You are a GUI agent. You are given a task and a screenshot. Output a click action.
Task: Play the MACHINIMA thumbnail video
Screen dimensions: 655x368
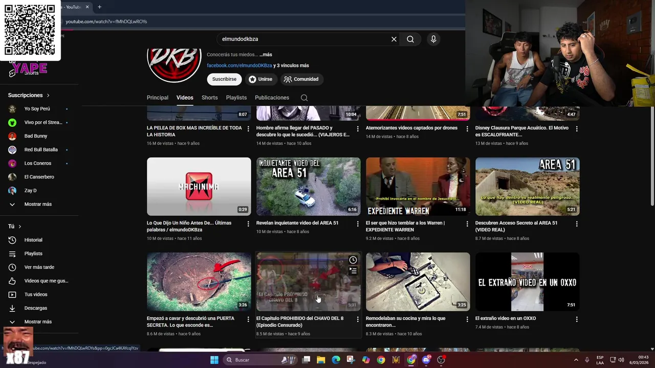click(x=199, y=187)
